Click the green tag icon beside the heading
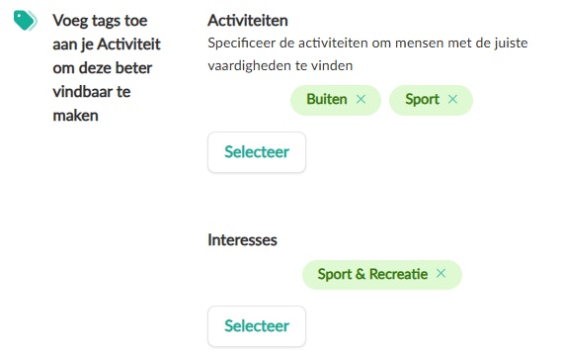 25,21
